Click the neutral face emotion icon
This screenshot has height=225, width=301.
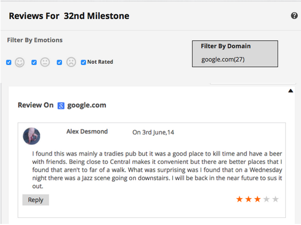45,62
